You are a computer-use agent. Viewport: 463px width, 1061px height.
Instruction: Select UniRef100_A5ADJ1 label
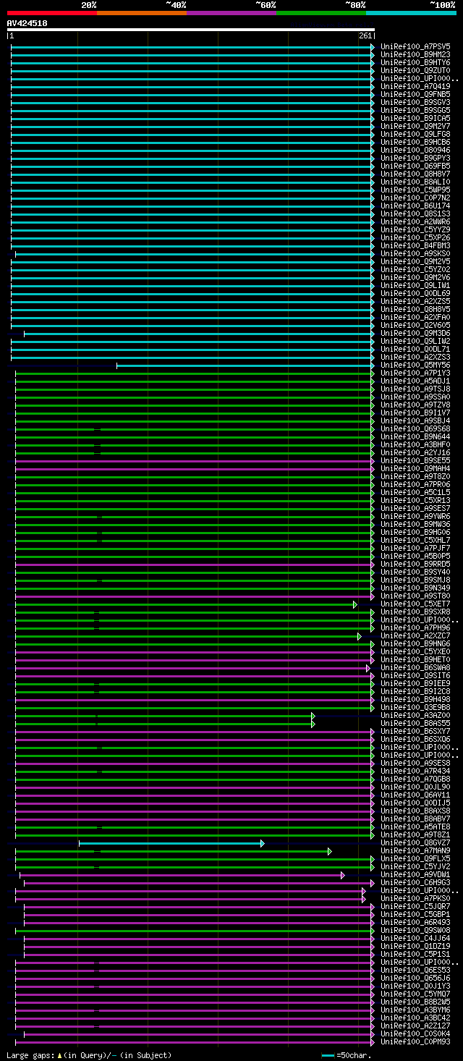point(415,381)
